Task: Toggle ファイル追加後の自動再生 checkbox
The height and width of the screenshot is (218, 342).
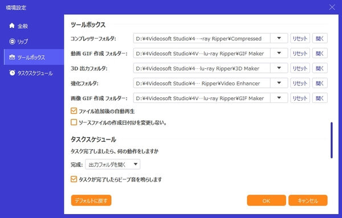Action: coord(74,111)
